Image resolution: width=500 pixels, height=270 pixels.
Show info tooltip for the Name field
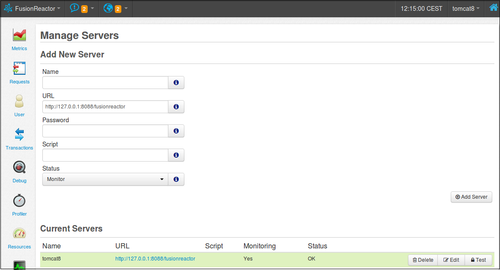[176, 83]
